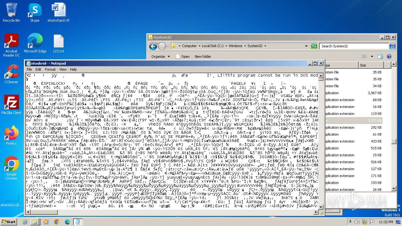Click the clock showing 11:32 PM

(385, 222)
